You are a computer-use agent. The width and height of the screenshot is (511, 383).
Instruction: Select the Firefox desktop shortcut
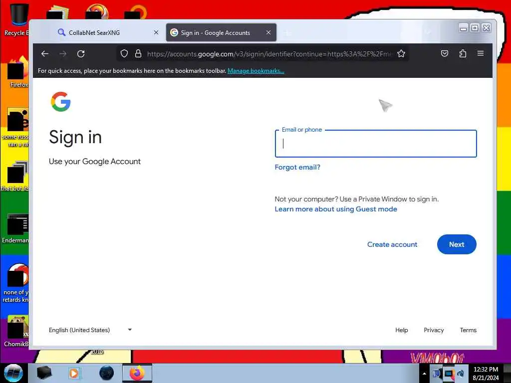[18, 72]
